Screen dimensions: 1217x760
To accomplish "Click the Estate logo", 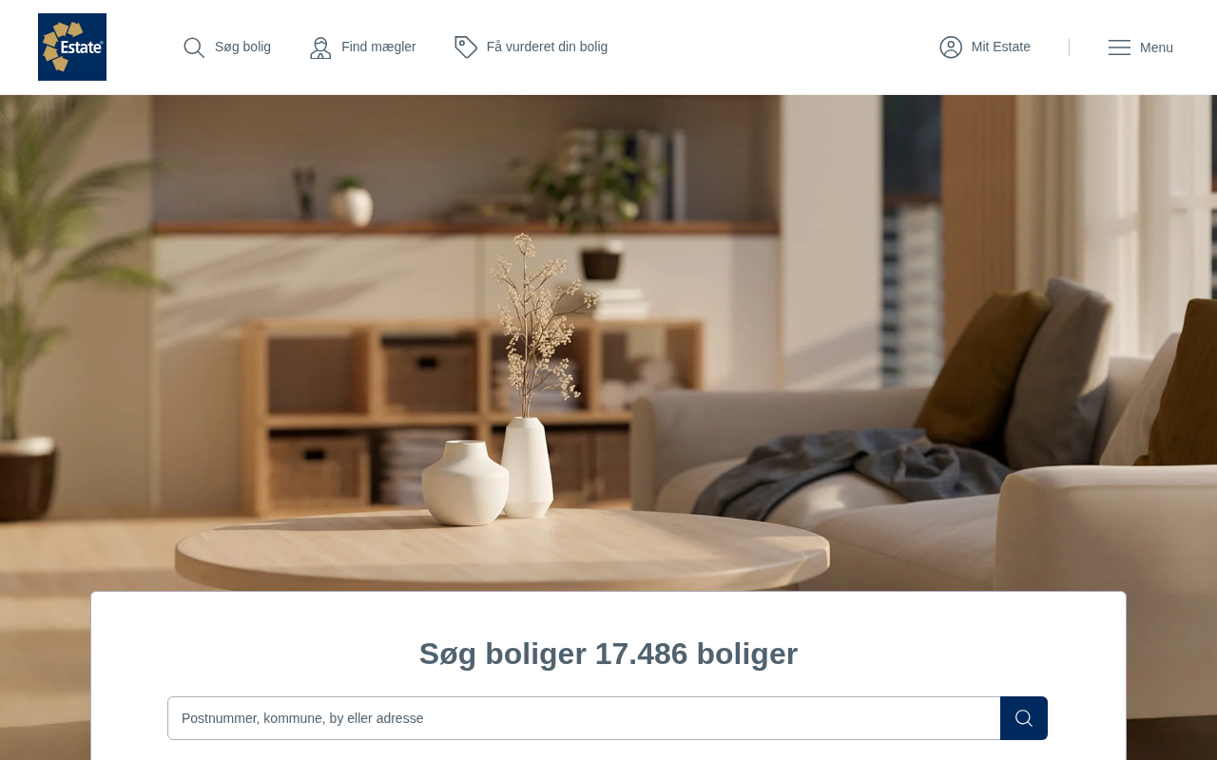I will coord(72,47).
